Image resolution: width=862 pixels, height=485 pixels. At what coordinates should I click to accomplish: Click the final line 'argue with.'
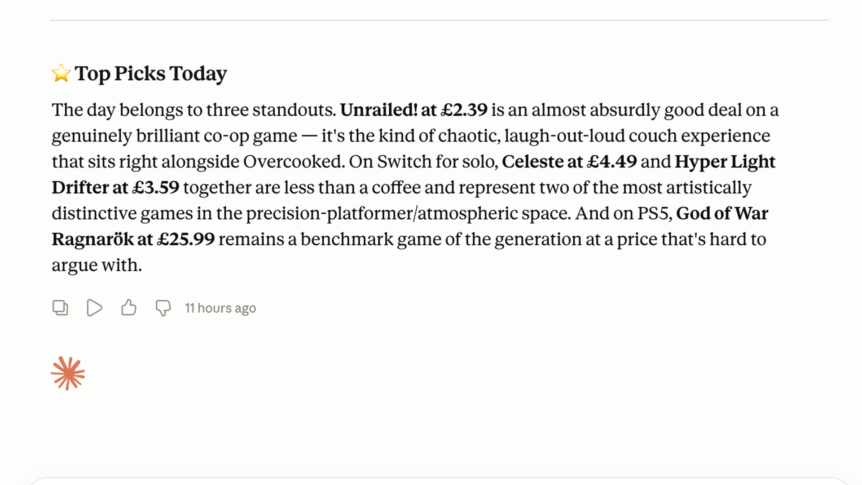pos(97,265)
